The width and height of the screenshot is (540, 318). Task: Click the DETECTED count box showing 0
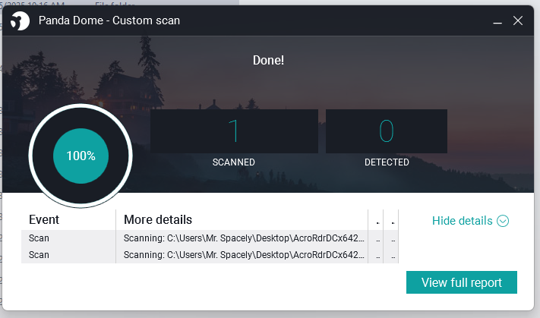(387, 131)
